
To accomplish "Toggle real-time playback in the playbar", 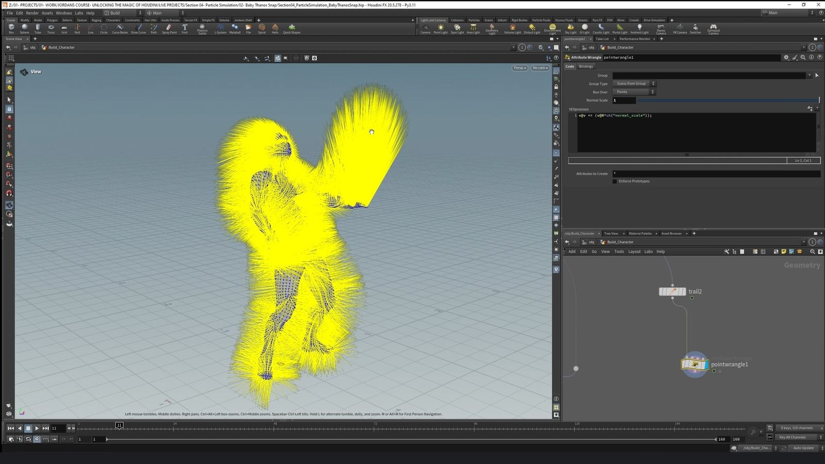I will click(36, 439).
